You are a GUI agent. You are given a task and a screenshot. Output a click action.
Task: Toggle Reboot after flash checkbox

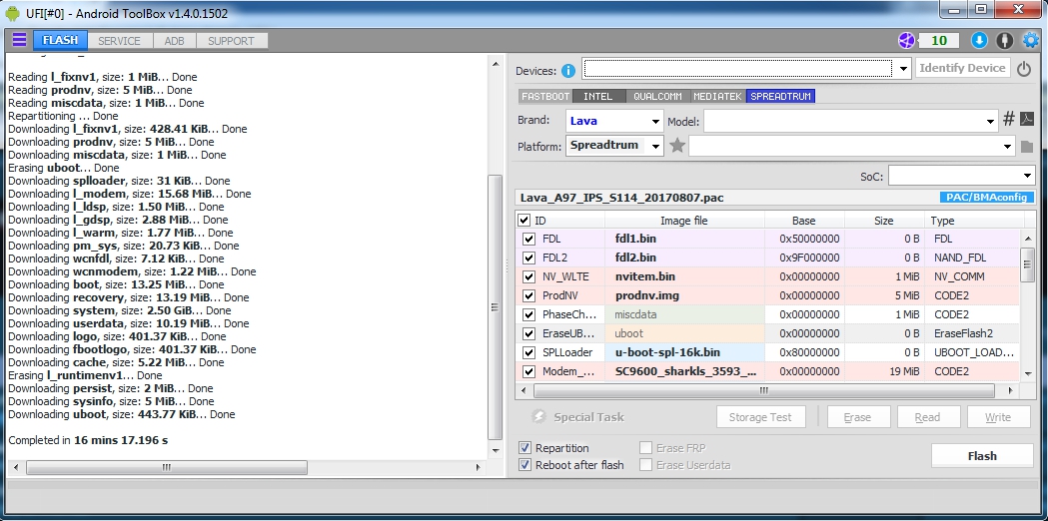(x=524, y=465)
